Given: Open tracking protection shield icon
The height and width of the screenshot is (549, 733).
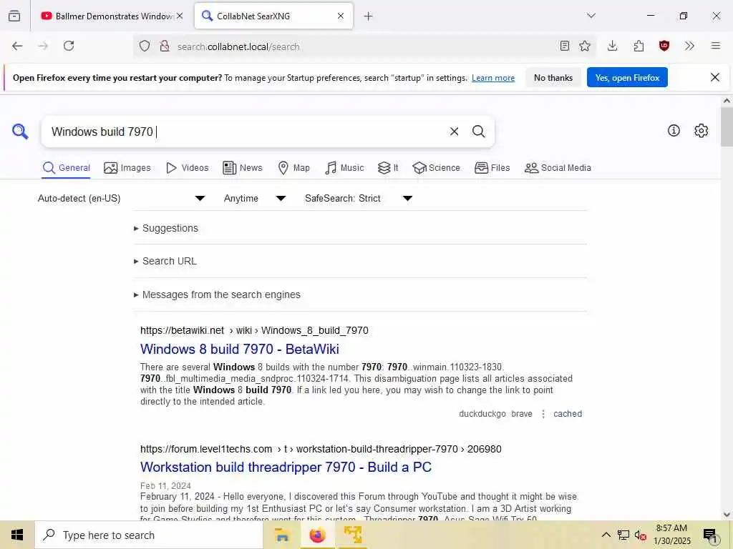Looking at the screenshot, I should pyautogui.click(x=145, y=46).
